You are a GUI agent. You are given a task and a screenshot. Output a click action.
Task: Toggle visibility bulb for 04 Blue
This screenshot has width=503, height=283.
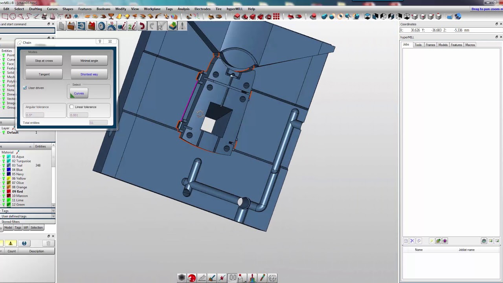(4, 170)
